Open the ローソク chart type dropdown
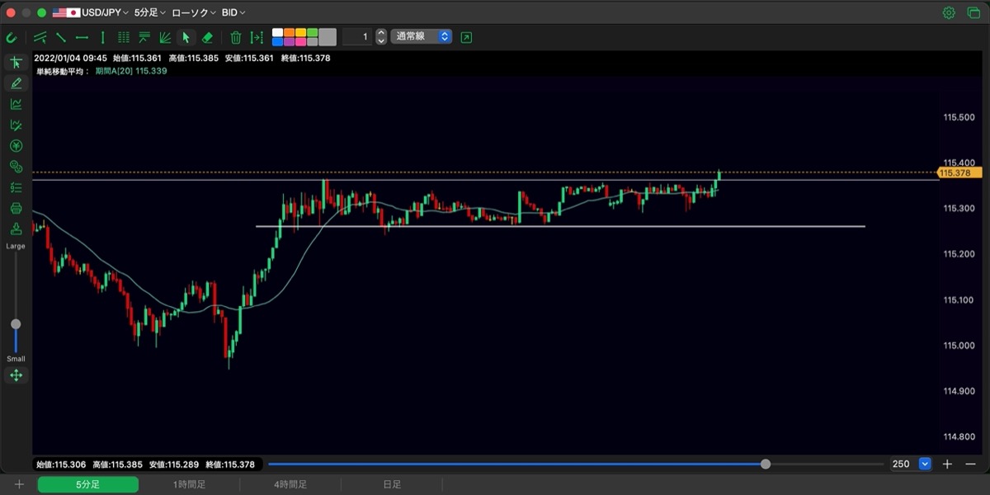The width and height of the screenshot is (990, 495). click(194, 12)
